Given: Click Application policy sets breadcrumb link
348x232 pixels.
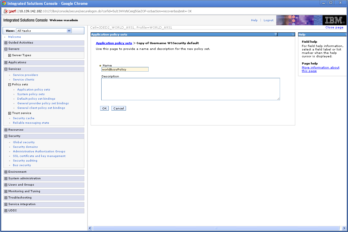Looking at the screenshot, I should pos(114,43).
